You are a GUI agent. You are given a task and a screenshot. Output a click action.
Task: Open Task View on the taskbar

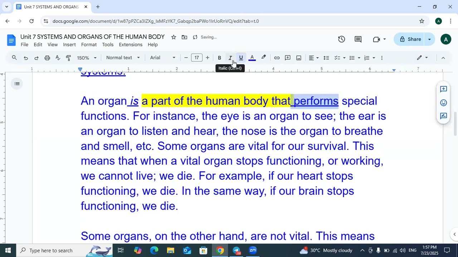tap(121, 250)
